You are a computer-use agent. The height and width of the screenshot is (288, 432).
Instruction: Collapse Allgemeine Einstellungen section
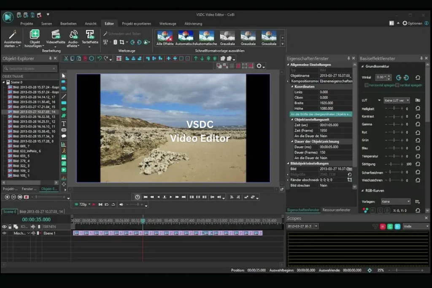tap(288, 65)
